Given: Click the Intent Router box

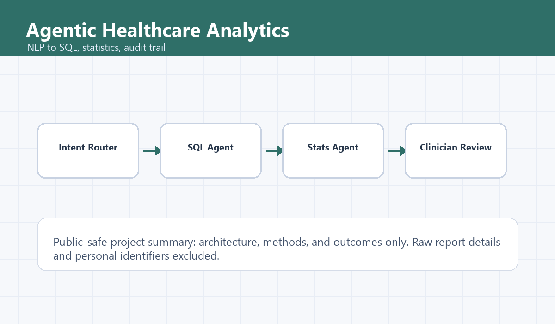Looking at the screenshot, I should coord(88,150).
